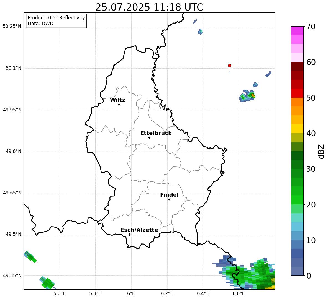328x299 pixels.
Task: Click the Wiltz location cross marker
Action: tap(119, 105)
